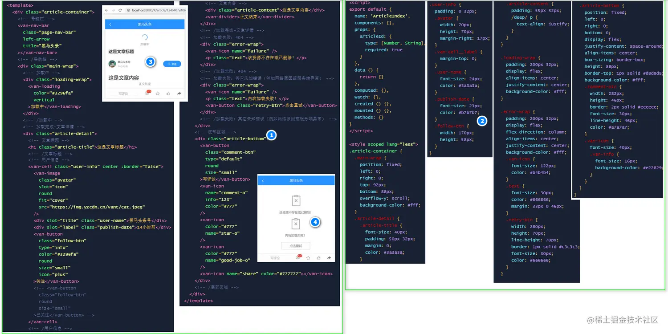Click share arrow icon in error preview
The height and width of the screenshot is (334, 668).
point(329,258)
